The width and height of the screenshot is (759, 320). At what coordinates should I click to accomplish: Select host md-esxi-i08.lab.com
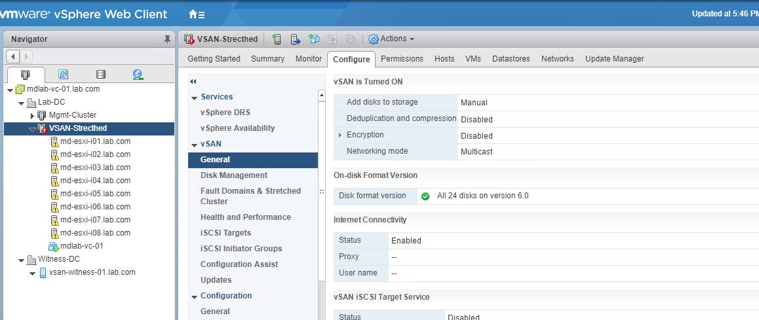point(95,232)
